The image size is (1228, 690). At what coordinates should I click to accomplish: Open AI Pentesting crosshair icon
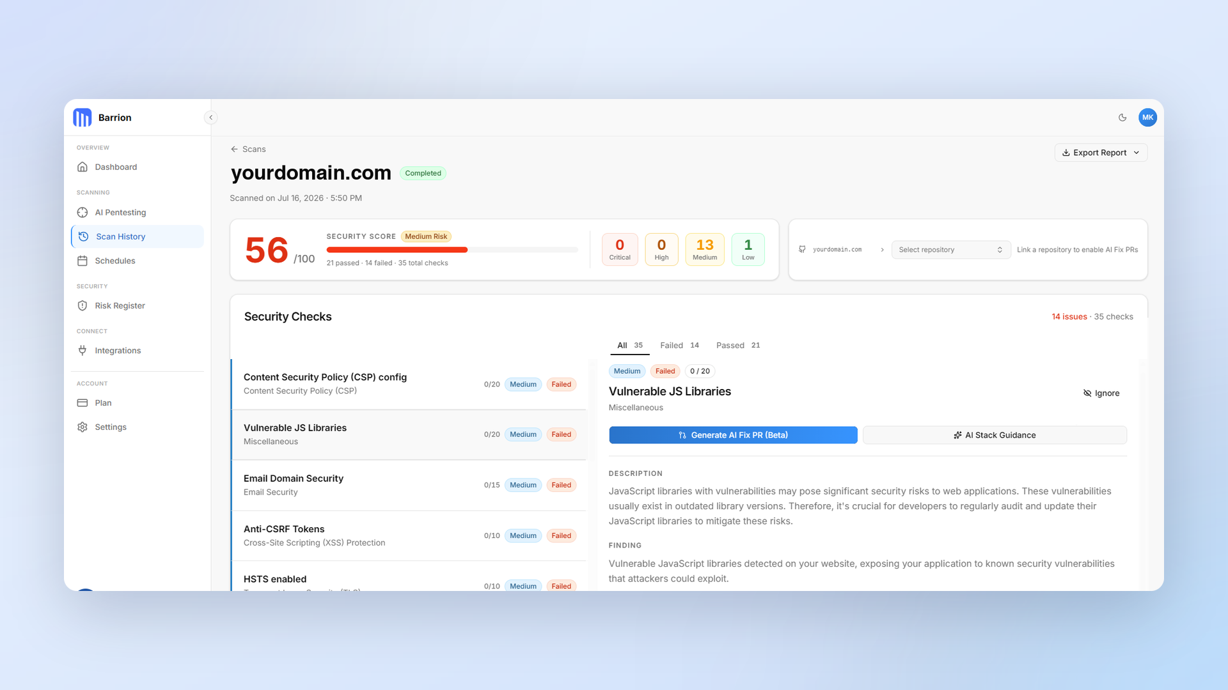point(83,212)
